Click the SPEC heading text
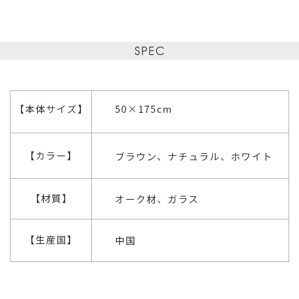 [149, 51]
